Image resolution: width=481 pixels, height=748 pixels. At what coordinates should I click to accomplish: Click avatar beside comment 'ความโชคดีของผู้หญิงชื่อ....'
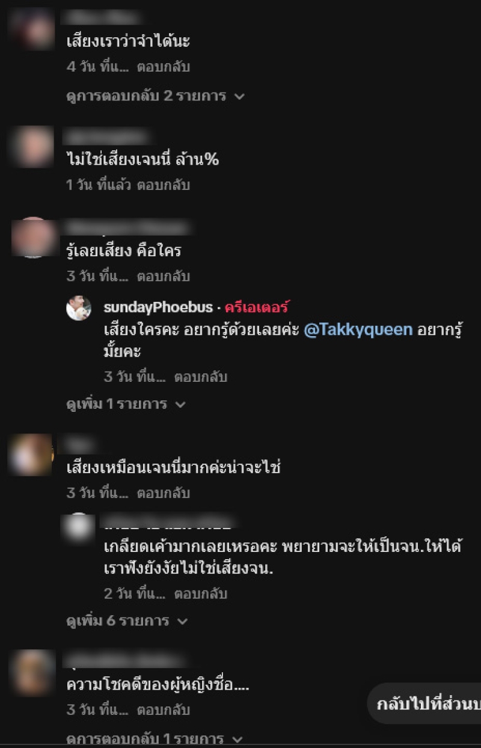(x=32, y=672)
